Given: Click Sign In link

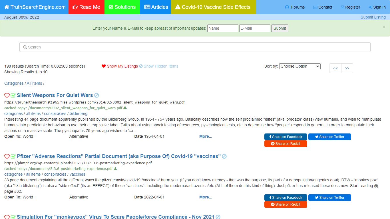Looking at the screenshot, I should (x=377, y=7).
